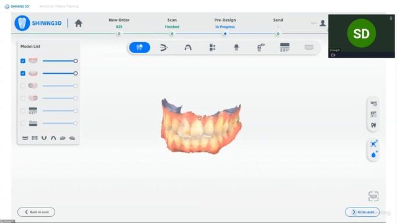This screenshot has width=397, height=223.
Task: Click the tooth icon in right tool pill
Action: click(373, 125)
